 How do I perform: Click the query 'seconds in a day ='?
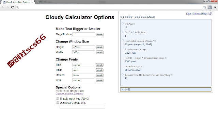click(x=134, y=67)
